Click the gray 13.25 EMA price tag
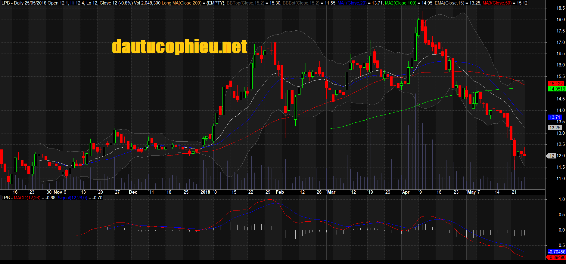Image resolution: width=566 pixels, height=264 pixels. [x=555, y=128]
